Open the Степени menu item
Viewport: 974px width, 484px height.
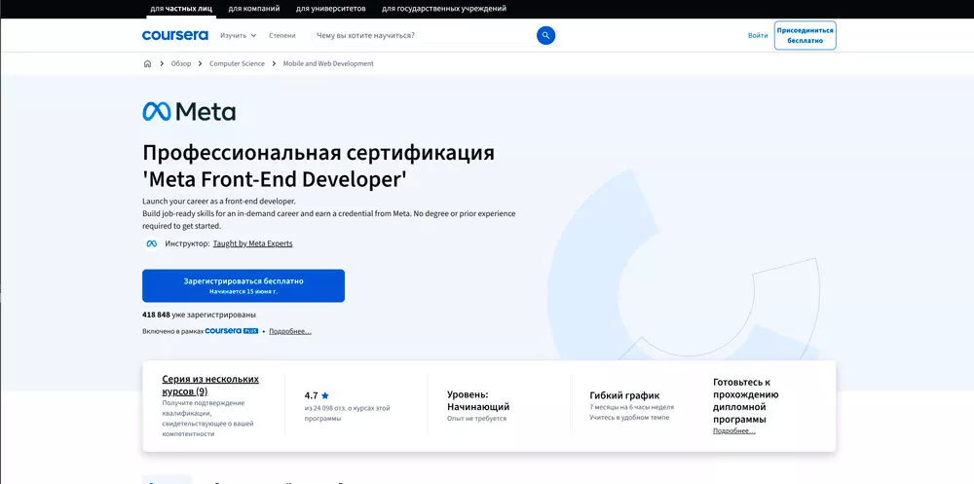[282, 35]
